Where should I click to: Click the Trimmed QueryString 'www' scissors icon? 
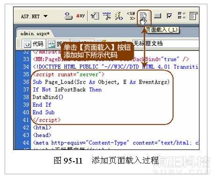pyautogui.click(x=107, y=16)
